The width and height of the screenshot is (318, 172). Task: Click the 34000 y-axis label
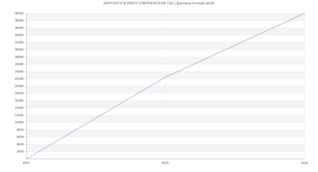coord(19,35)
